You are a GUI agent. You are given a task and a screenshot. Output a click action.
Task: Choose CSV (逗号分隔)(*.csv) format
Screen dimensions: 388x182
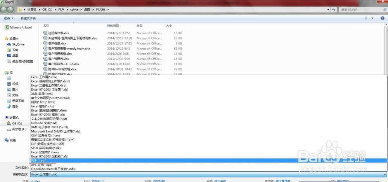pyautogui.click(x=208, y=135)
